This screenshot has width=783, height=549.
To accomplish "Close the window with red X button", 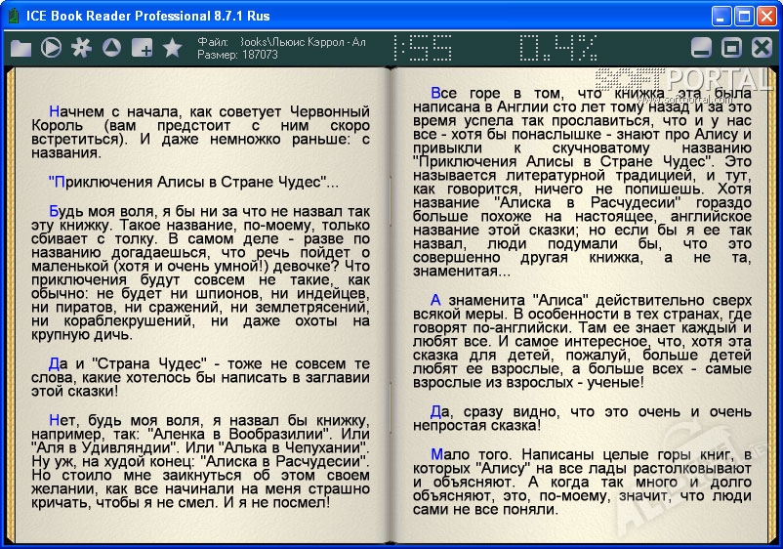I will [764, 16].
